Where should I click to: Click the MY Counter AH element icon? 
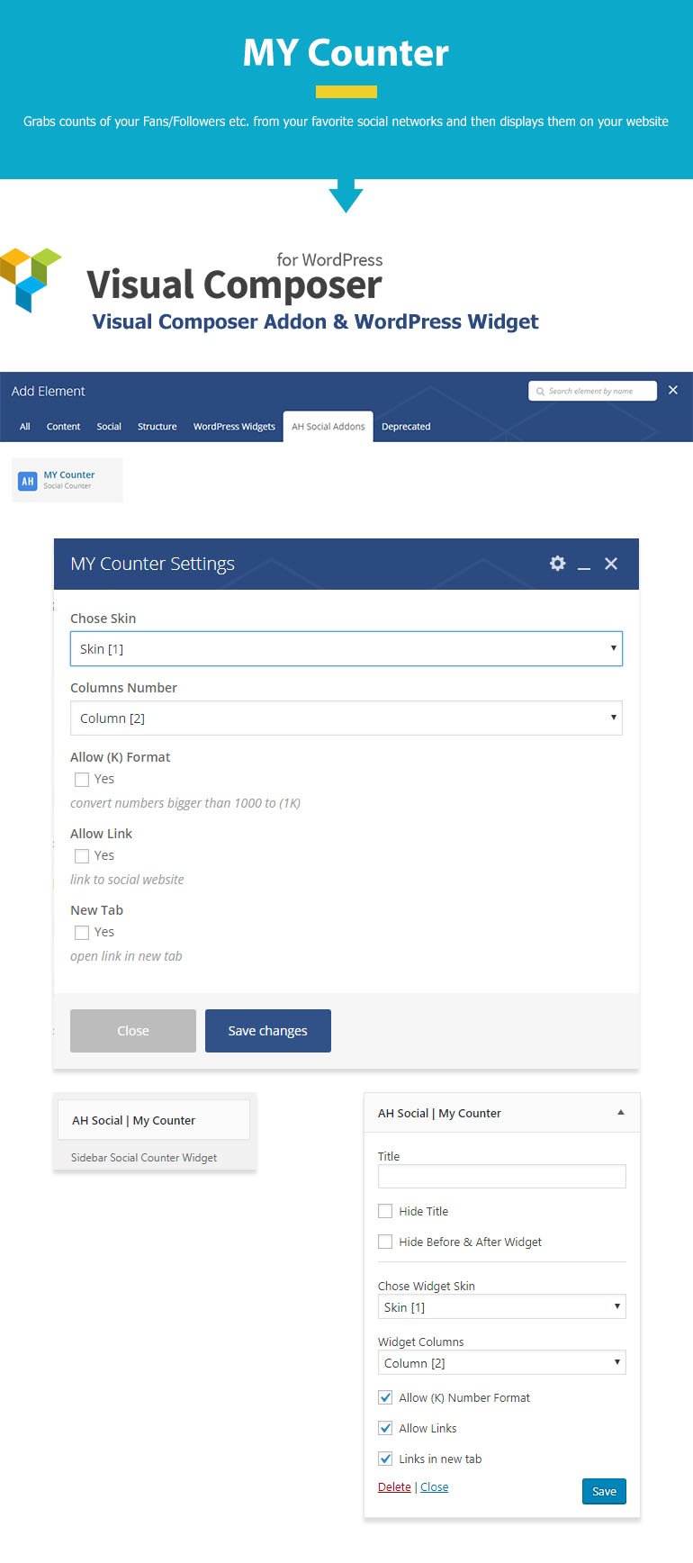[x=28, y=481]
